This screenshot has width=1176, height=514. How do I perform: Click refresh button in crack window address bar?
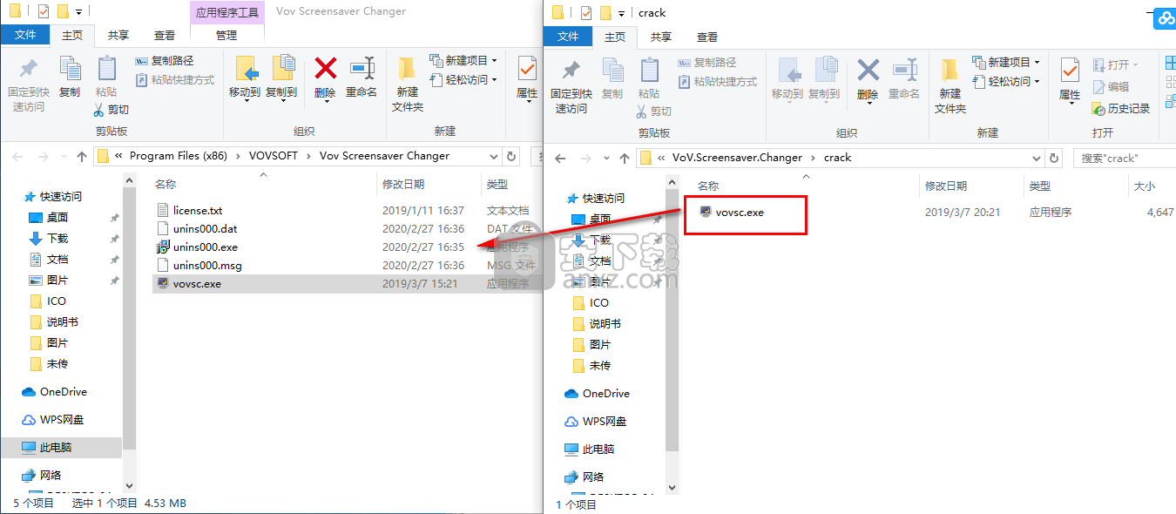1054,158
